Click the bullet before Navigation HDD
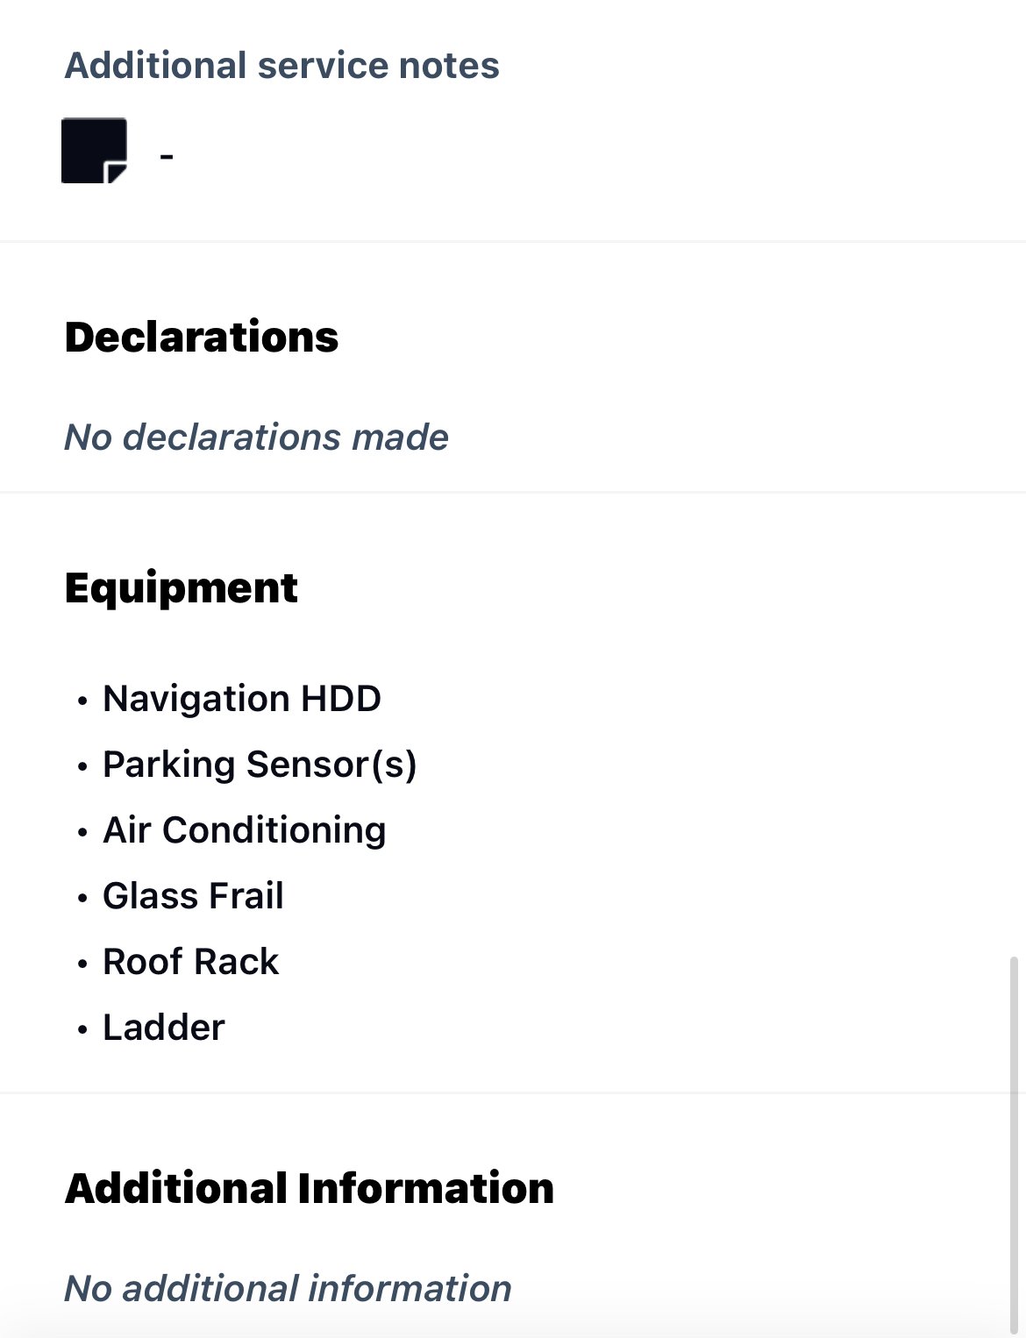The image size is (1026, 1338). (82, 701)
